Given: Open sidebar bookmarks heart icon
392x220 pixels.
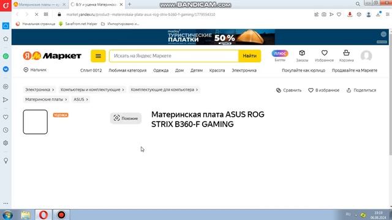Looking at the screenshot, I should (6, 117).
